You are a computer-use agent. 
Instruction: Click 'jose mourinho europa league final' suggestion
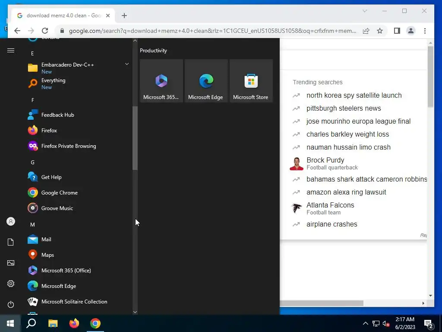click(x=358, y=121)
